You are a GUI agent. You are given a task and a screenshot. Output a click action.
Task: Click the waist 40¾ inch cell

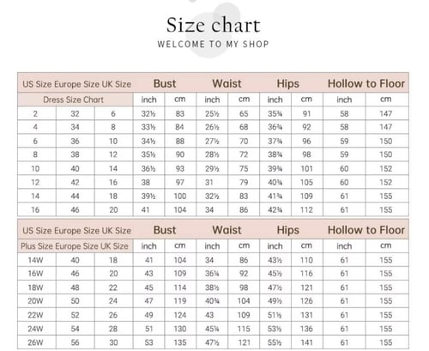click(212, 301)
